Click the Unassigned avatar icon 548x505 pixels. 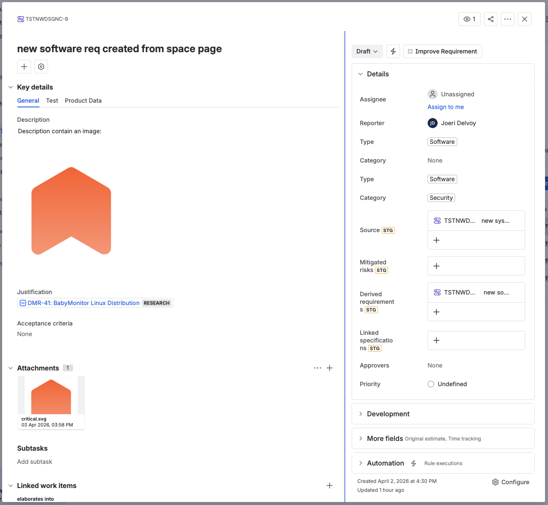tap(433, 94)
